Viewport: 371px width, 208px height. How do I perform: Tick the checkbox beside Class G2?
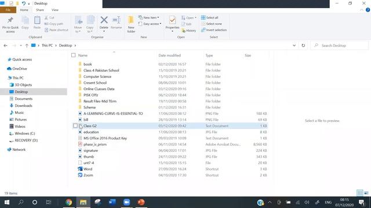coord(75,126)
